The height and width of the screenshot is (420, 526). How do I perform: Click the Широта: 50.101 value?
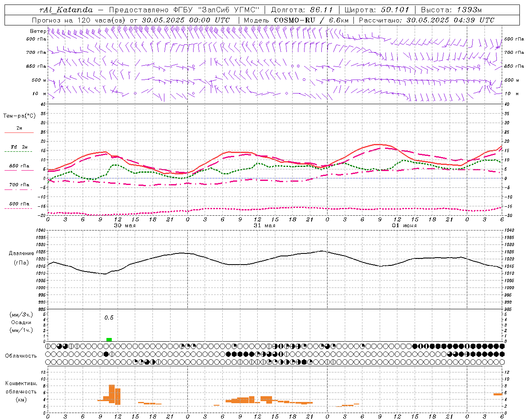click(377, 10)
